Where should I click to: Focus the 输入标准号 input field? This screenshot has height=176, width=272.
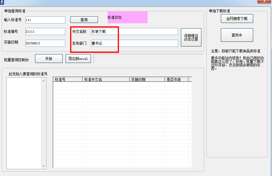tap(45, 20)
